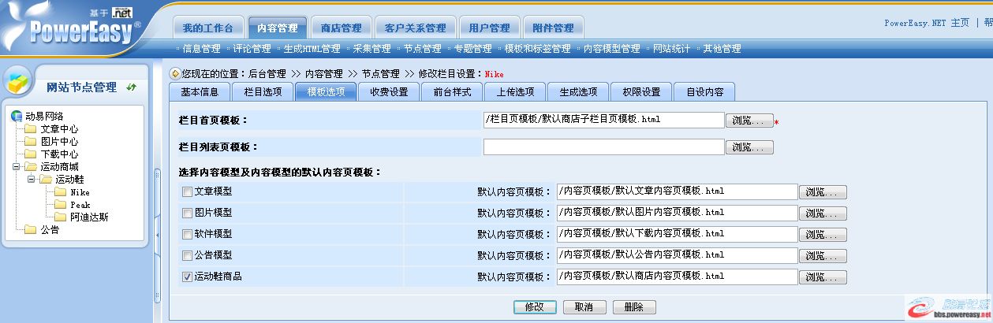Tick the 软件模型 checkbox
Image resolution: width=993 pixels, height=323 pixels.
coord(187,234)
